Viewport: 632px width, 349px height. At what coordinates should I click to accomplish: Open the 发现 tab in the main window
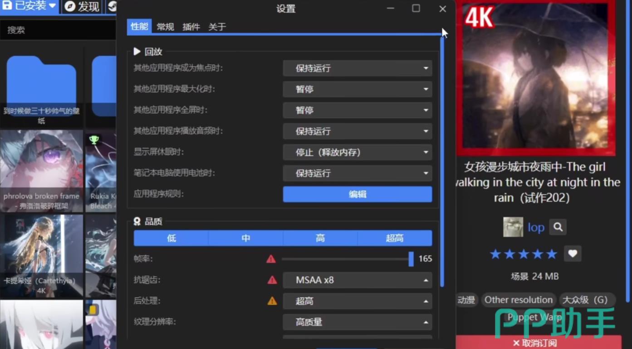click(82, 6)
